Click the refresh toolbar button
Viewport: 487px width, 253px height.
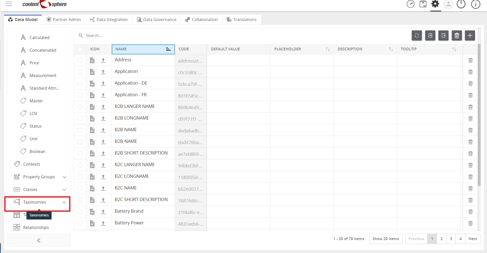click(x=417, y=35)
